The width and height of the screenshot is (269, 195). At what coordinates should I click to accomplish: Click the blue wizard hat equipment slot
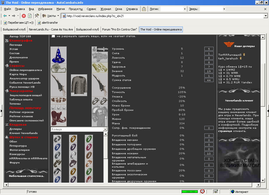point(59,55)
